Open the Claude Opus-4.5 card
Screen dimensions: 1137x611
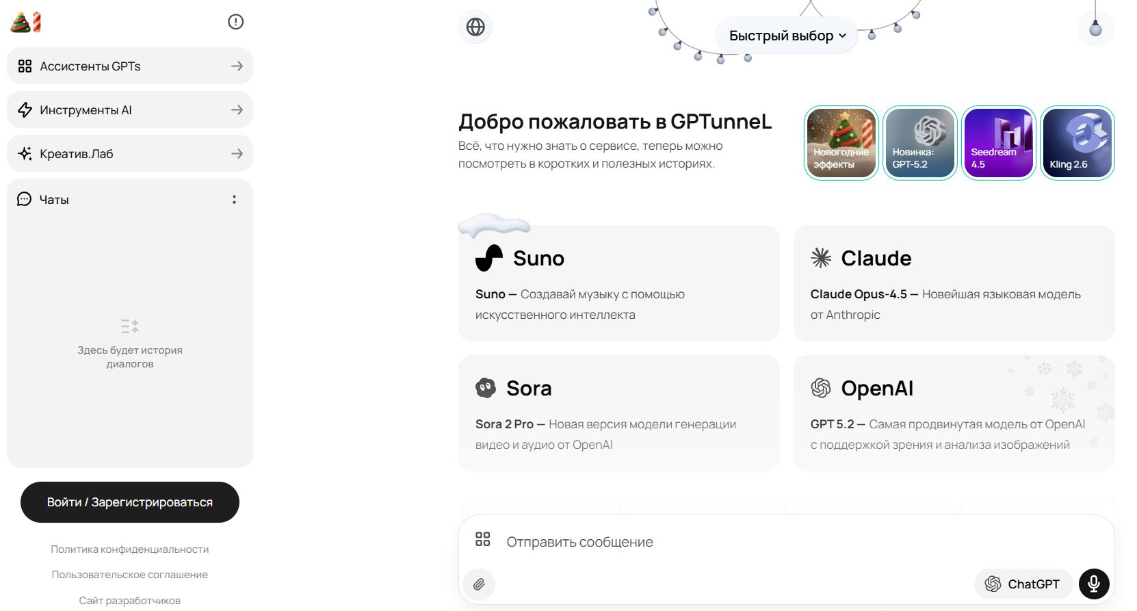[x=954, y=283]
